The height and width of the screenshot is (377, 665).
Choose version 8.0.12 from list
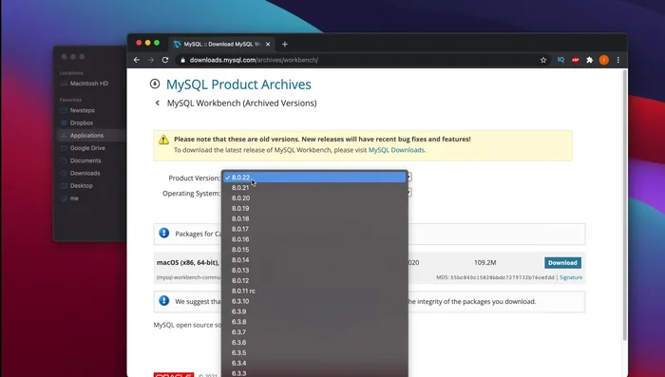(x=314, y=280)
